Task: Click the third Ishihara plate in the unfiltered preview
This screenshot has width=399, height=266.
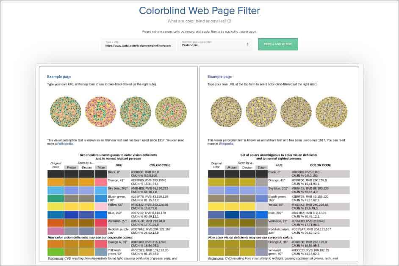Action: coord(136,112)
